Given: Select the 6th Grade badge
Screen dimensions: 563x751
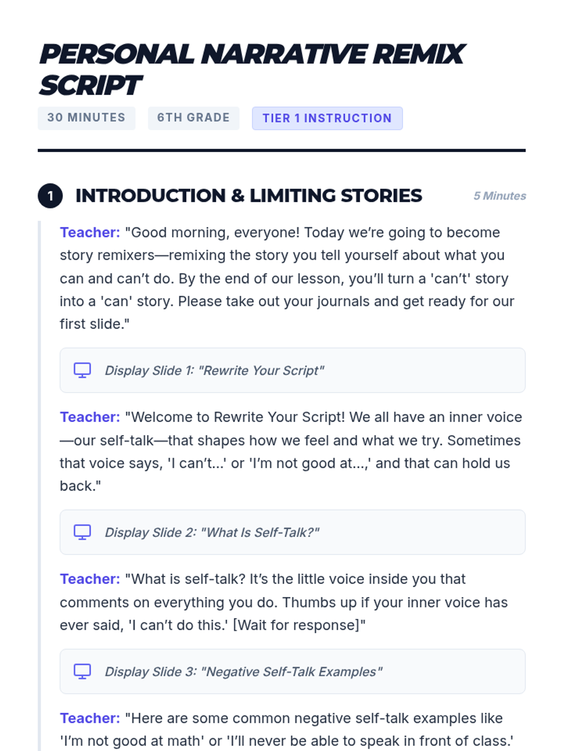Looking at the screenshot, I should (x=193, y=118).
